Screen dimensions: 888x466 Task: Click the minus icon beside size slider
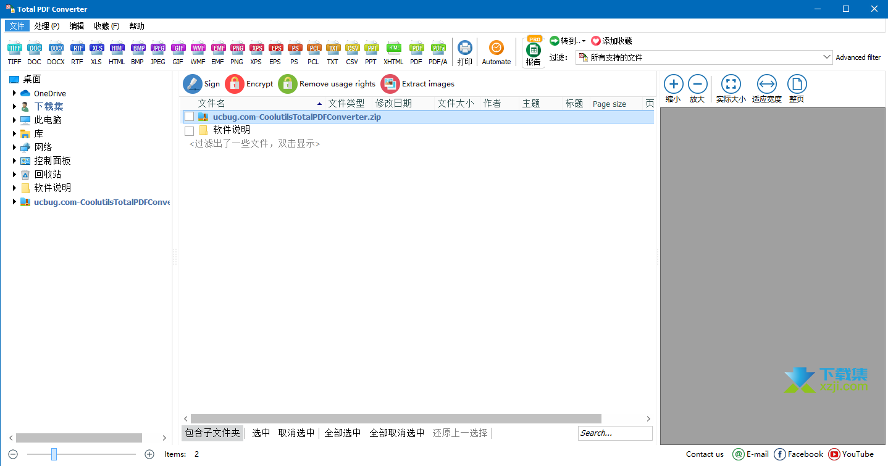pyautogui.click(x=14, y=454)
